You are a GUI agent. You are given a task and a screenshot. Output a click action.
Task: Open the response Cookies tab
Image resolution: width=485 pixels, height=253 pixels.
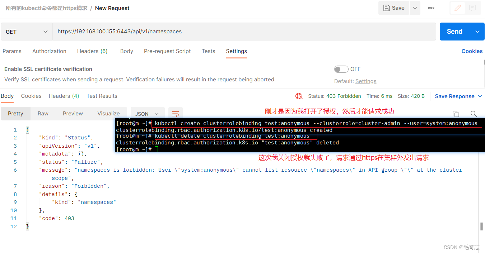[x=31, y=96]
